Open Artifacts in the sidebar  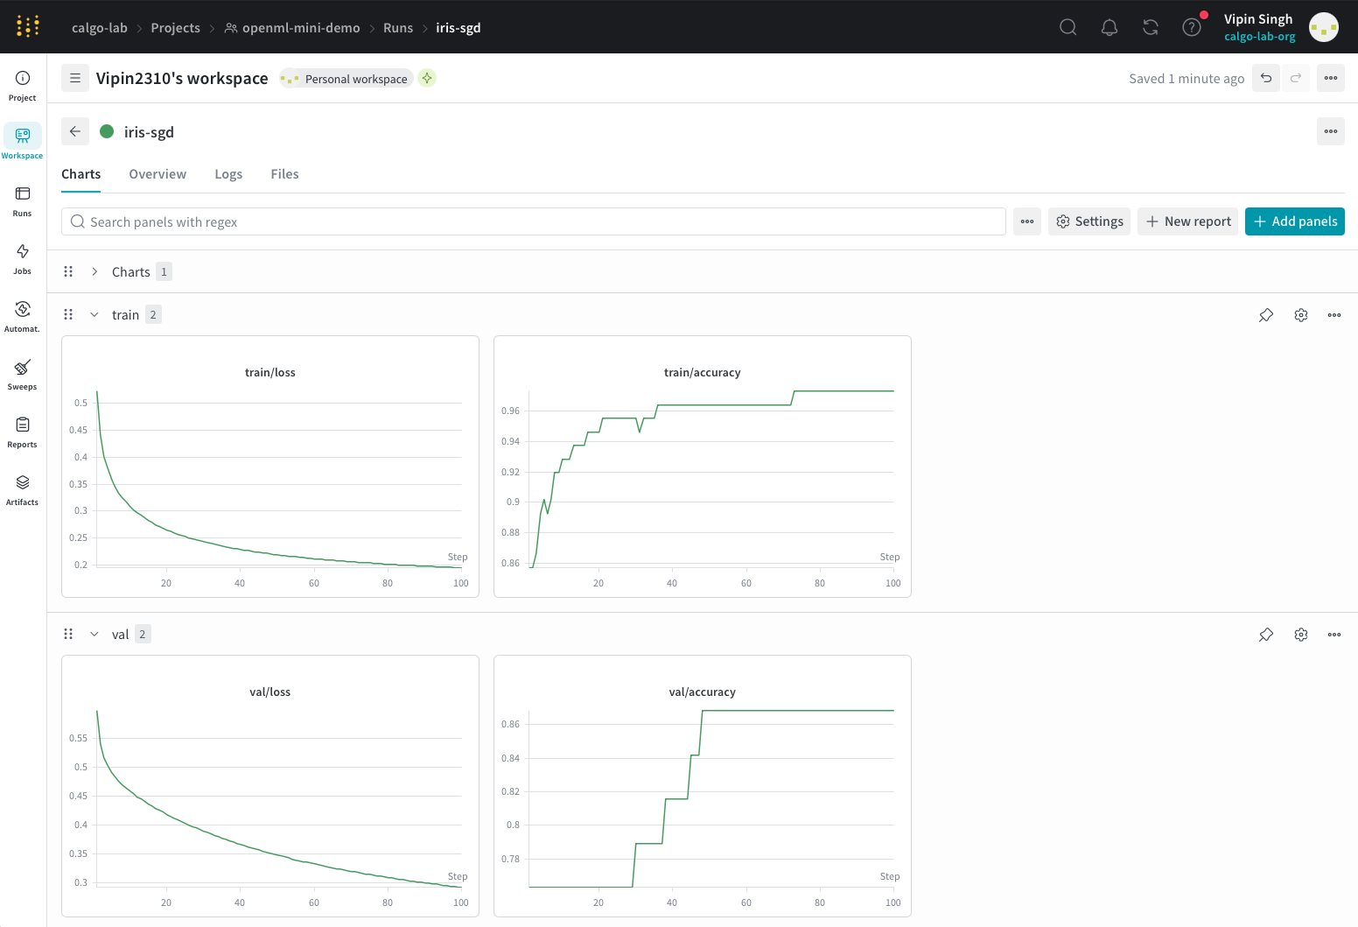pyautogui.click(x=23, y=490)
